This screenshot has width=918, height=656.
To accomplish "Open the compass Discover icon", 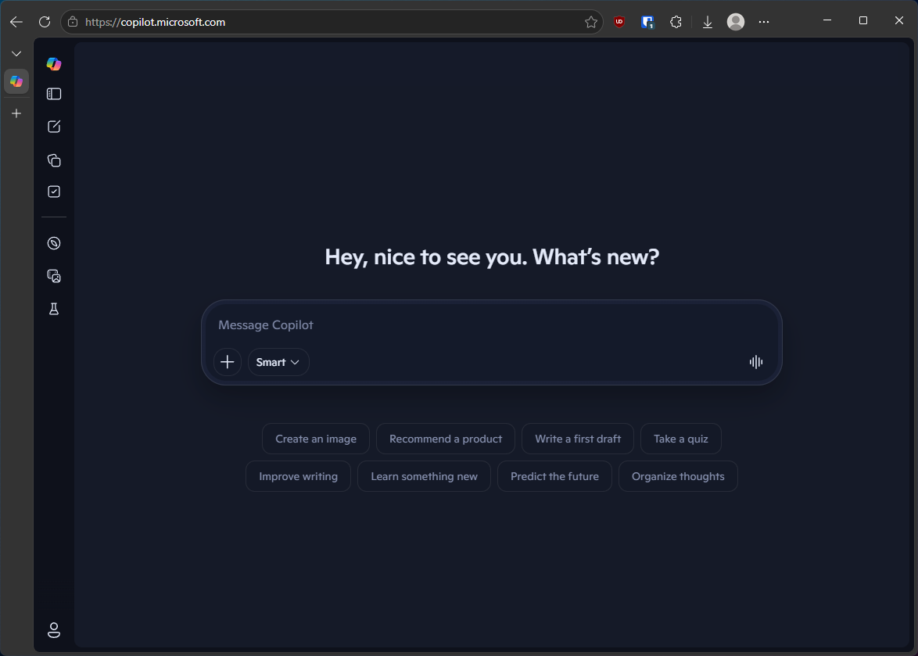I will (54, 243).
